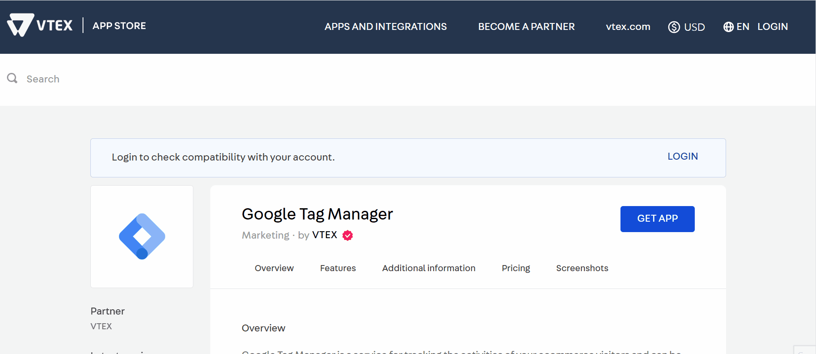This screenshot has width=816, height=354.
Task: Click 'VTEX' under Partner in sidebar
Action: pyautogui.click(x=101, y=326)
